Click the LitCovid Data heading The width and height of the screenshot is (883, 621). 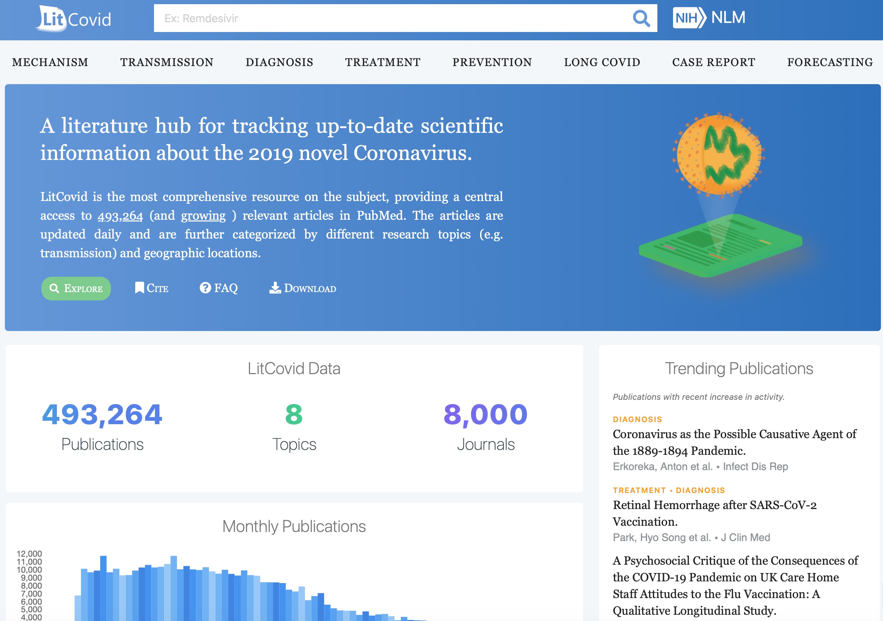tap(294, 368)
